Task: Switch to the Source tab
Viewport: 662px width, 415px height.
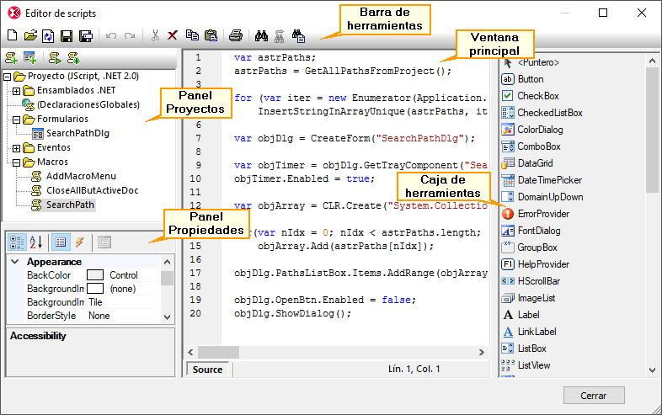Action: pos(207,370)
